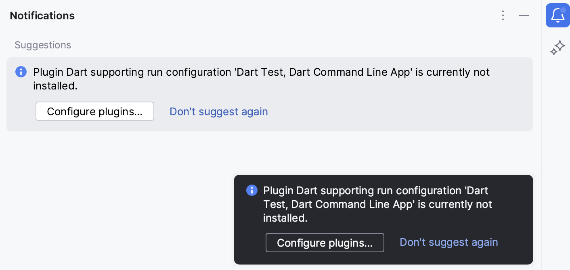Click the dark notification balloon message text
This screenshot has width=570, height=270.
(x=377, y=204)
